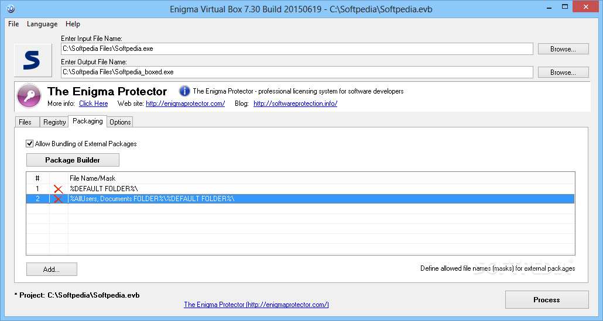
Task: Click The Enigma Protector heading text
Action: click(107, 91)
